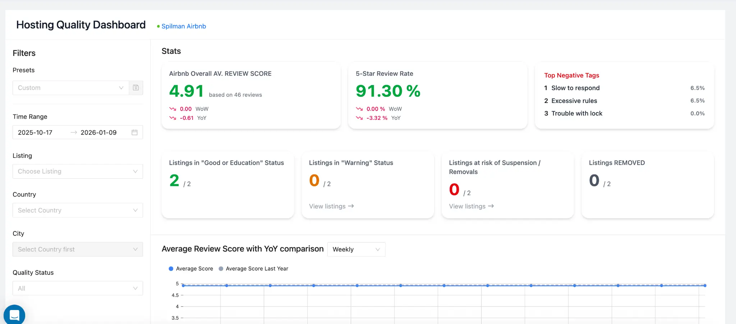
Task: Open the calendar icon in Time Range
Action: point(134,132)
